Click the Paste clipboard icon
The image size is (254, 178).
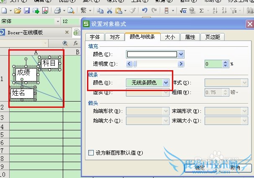(x=118, y=11)
